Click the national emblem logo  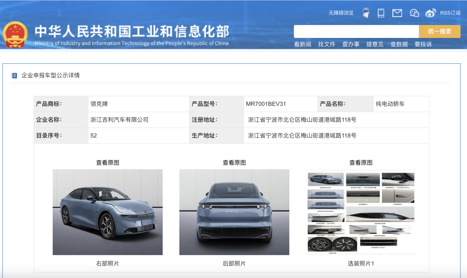pos(15,34)
